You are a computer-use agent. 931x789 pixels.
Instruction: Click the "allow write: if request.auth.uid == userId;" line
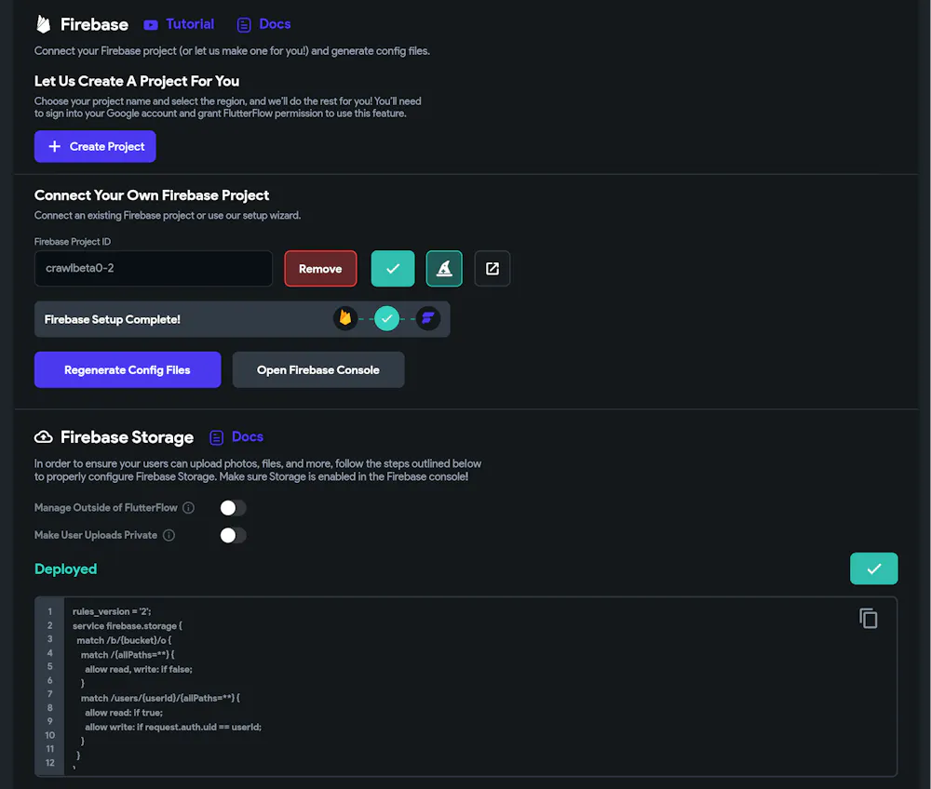tap(173, 727)
